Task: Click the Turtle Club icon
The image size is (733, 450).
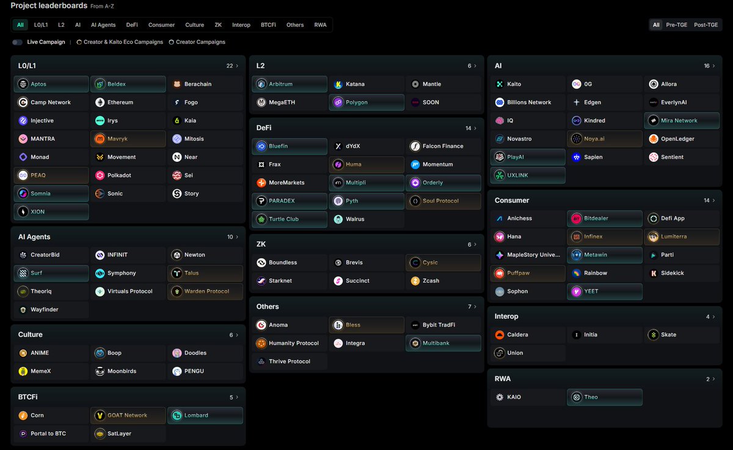Action: [261, 219]
